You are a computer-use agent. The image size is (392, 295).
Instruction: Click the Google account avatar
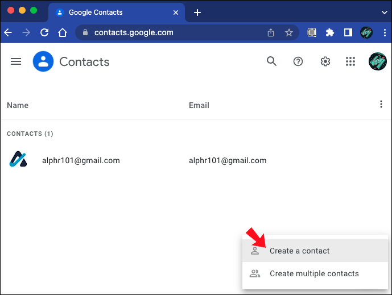coord(377,61)
